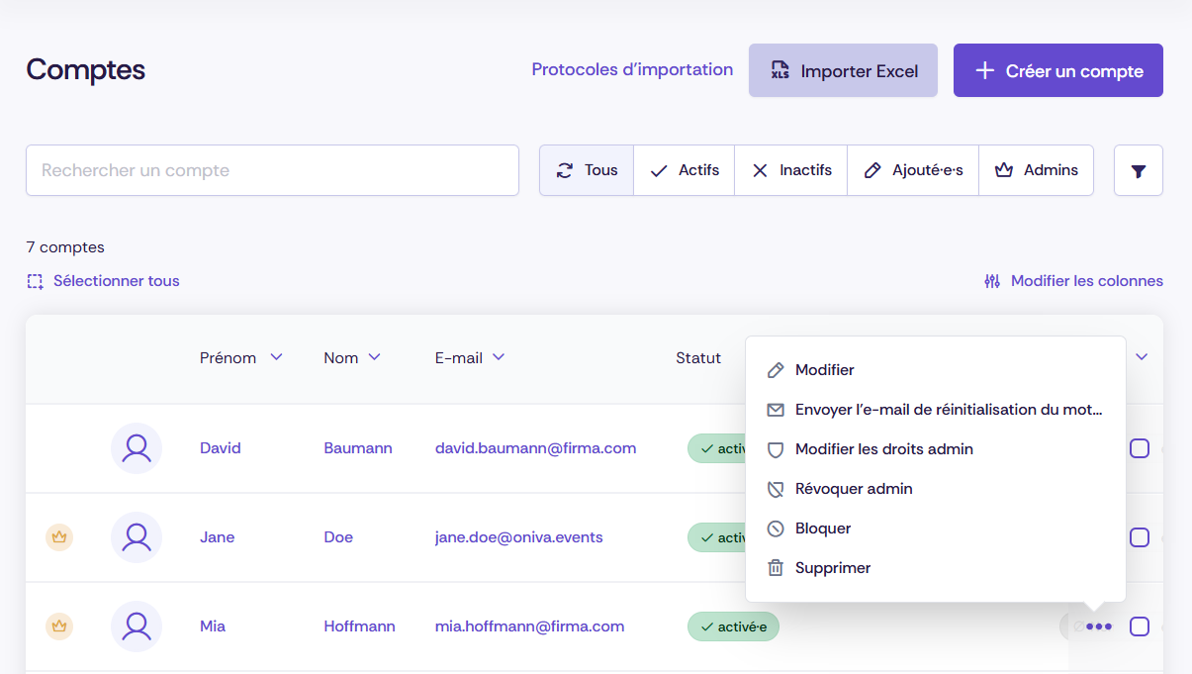The width and height of the screenshot is (1192, 674).
Task: Select Envoyer l'e-mail de réinitialisation menu entry
Action: pyautogui.click(x=936, y=410)
